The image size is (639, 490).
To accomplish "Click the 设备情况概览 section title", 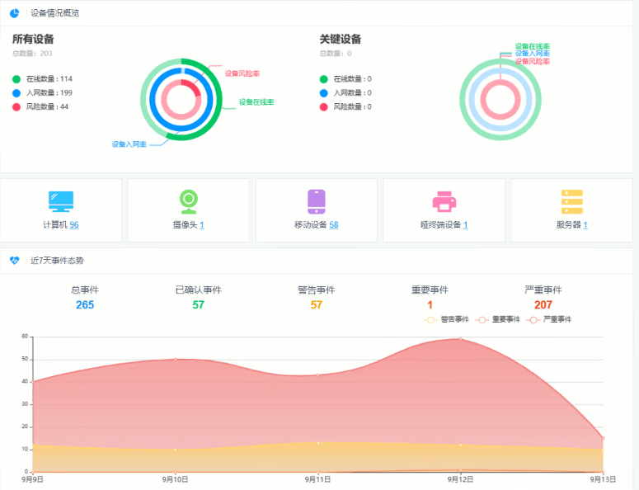I will [55, 13].
